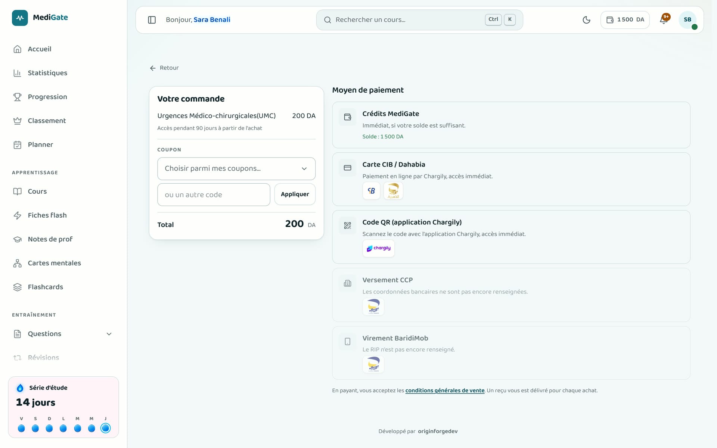Open conditions générales de vente link

[445, 391]
